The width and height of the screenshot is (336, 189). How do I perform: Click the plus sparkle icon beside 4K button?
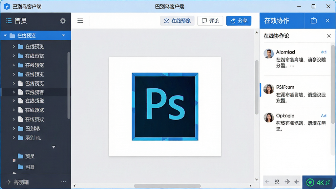297,182
